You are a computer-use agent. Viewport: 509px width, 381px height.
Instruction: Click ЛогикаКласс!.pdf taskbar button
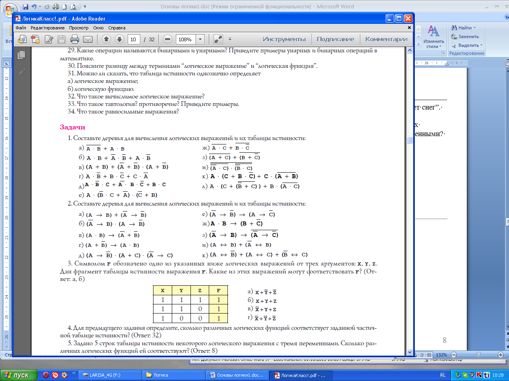click(x=301, y=375)
